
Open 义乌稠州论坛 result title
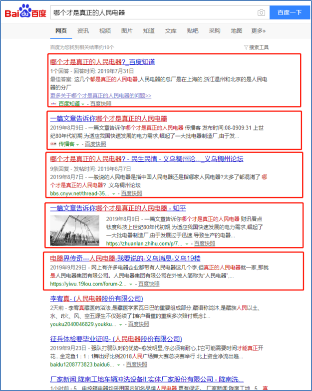click(147, 159)
